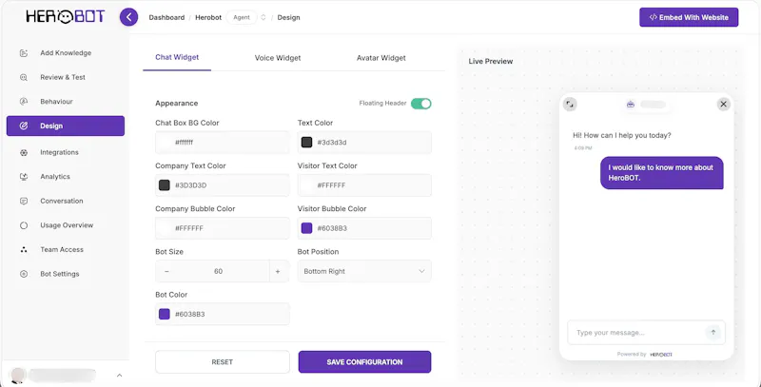Click the Visitor Bubble Color #6038B3 value
The height and width of the screenshot is (387, 761).
332,228
